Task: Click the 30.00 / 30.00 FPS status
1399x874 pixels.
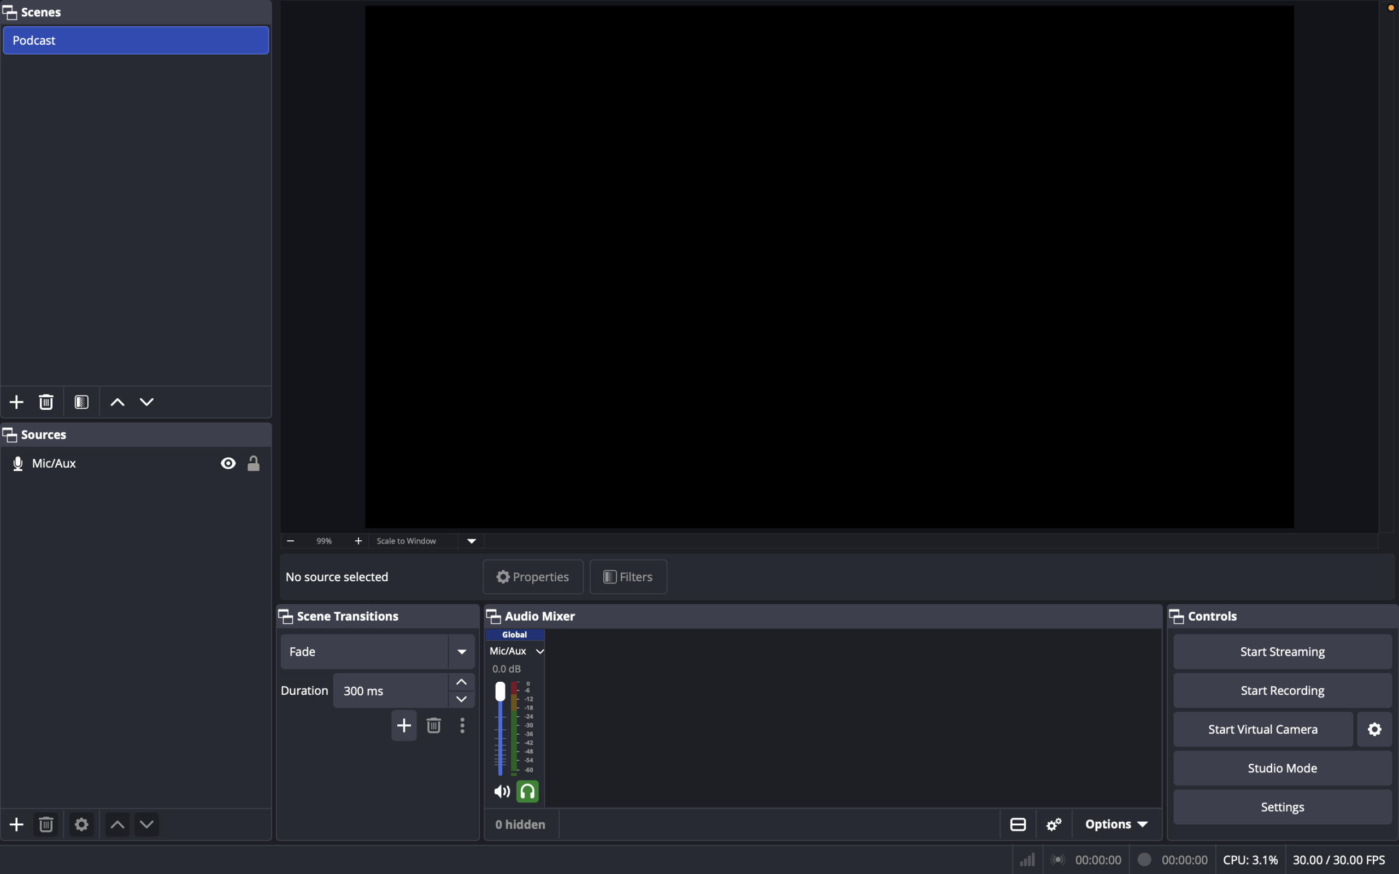Action: pyautogui.click(x=1339, y=860)
